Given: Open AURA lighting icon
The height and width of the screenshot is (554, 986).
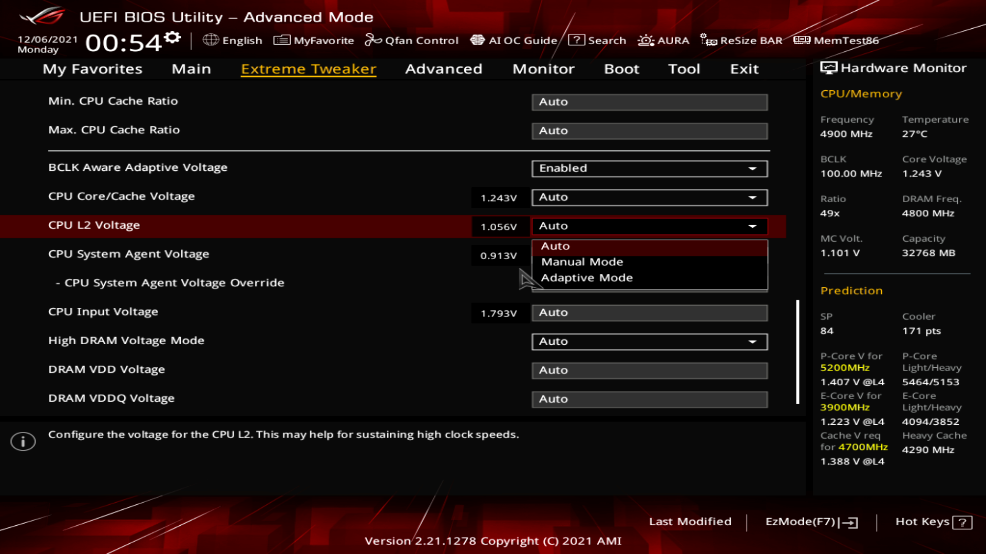Looking at the screenshot, I should click(x=646, y=40).
